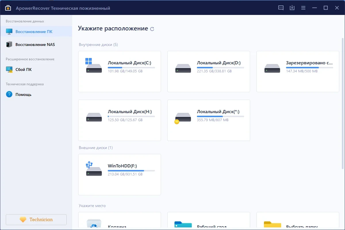
Task: Click the Укажите место section label
Action: coord(92,206)
